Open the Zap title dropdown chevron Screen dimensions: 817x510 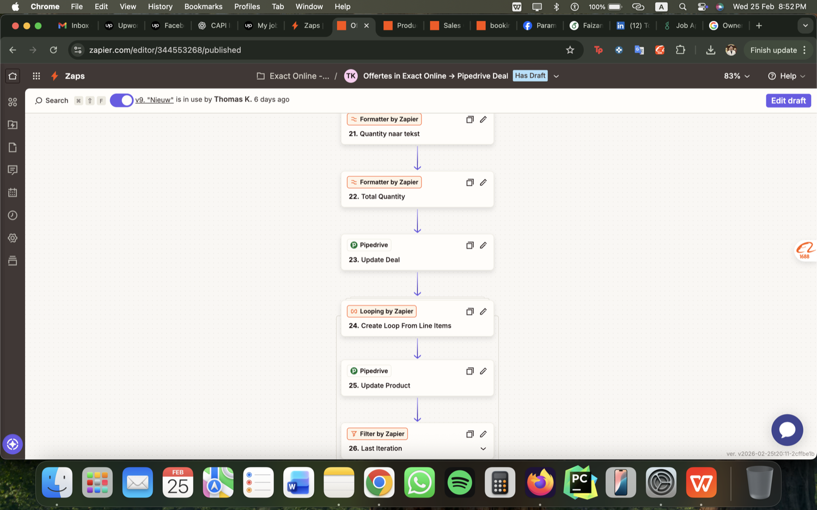pyautogui.click(x=556, y=76)
